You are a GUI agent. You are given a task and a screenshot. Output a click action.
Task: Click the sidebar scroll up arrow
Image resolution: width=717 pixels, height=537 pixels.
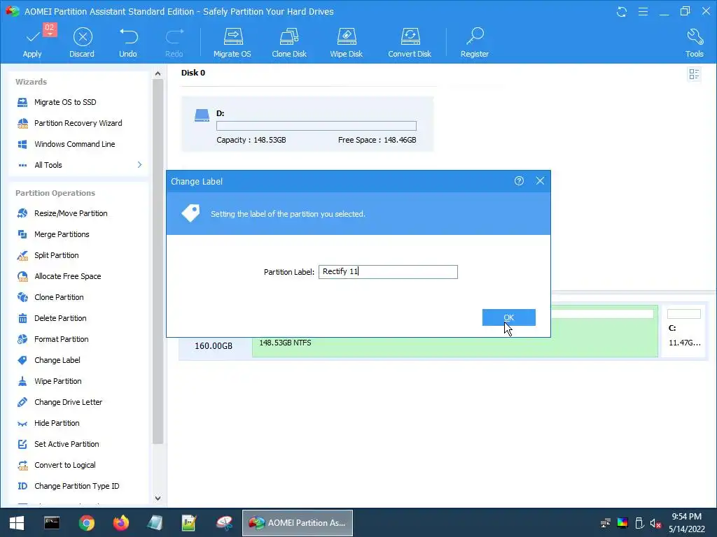point(158,73)
